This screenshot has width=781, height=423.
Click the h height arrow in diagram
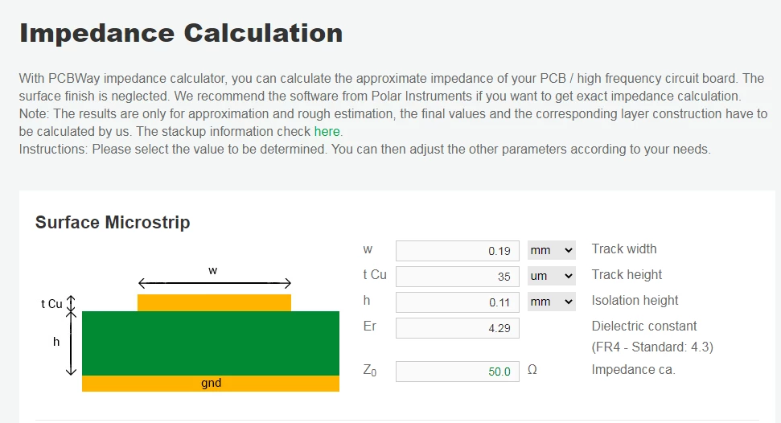71,343
